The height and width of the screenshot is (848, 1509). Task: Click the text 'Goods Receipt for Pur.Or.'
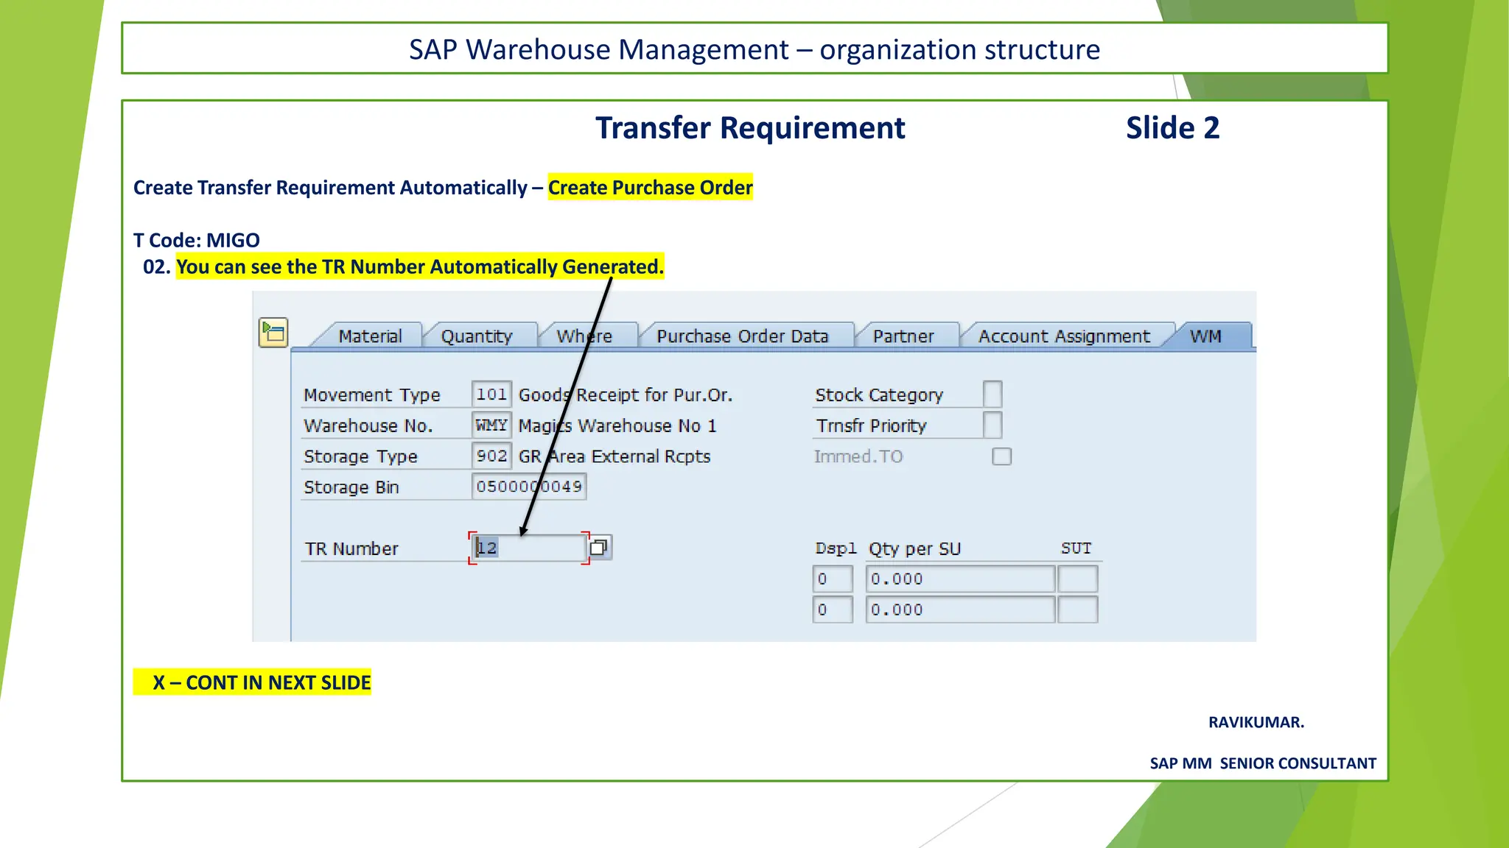(x=626, y=395)
